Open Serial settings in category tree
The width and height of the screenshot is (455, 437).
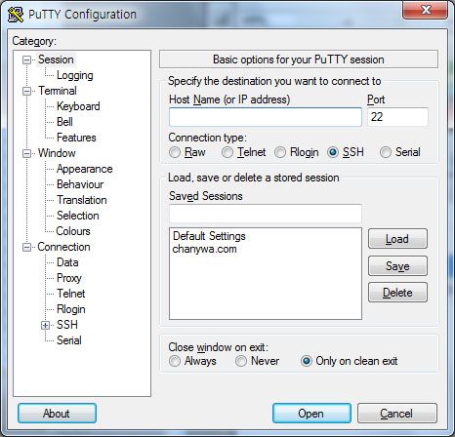coord(69,340)
